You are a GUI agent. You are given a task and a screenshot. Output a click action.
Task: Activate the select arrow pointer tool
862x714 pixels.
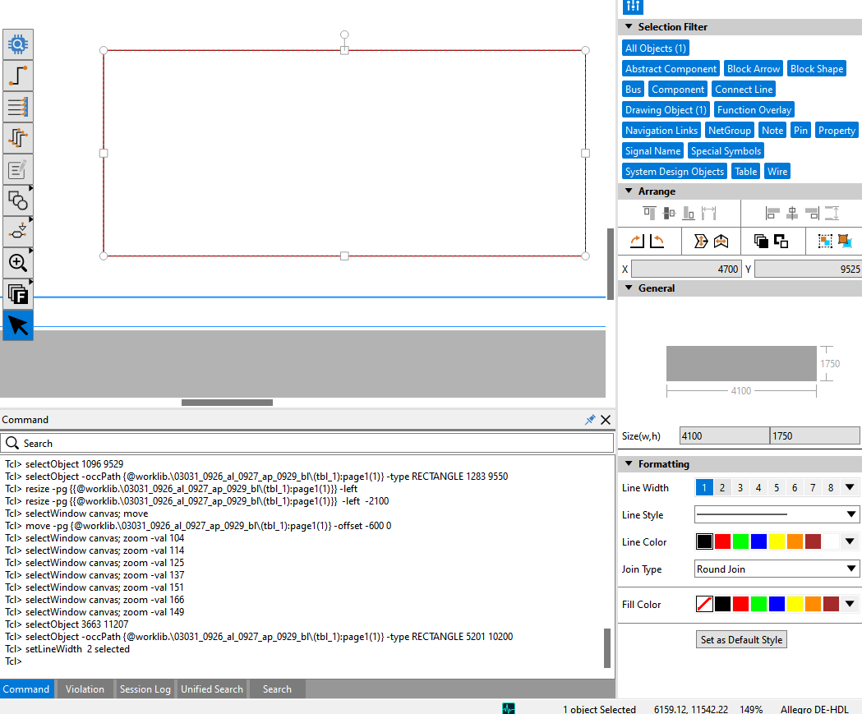tap(17, 325)
